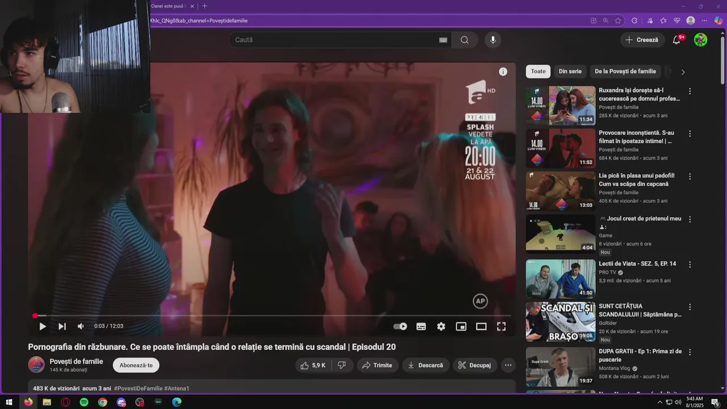Open Lia pică în plasa video thumbnail
Image resolution: width=727 pixels, height=409 pixels.
(561, 191)
